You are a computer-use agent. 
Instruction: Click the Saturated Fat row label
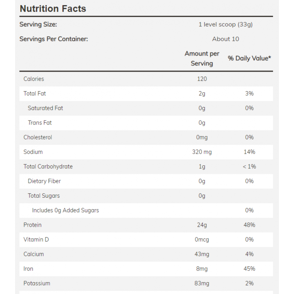click(46, 108)
